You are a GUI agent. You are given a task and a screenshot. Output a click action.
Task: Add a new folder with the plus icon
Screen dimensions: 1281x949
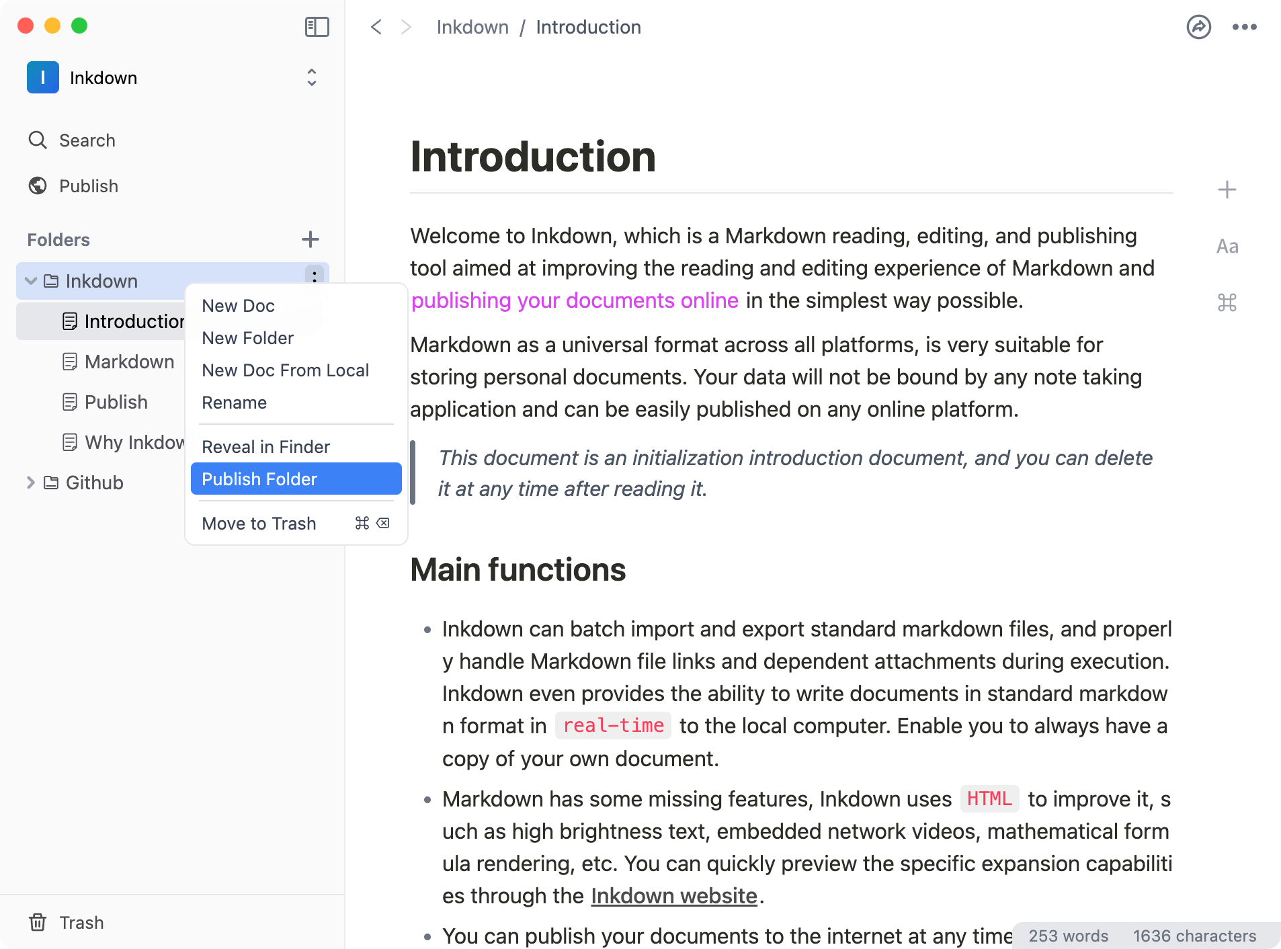pyautogui.click(x=311, y=239)
